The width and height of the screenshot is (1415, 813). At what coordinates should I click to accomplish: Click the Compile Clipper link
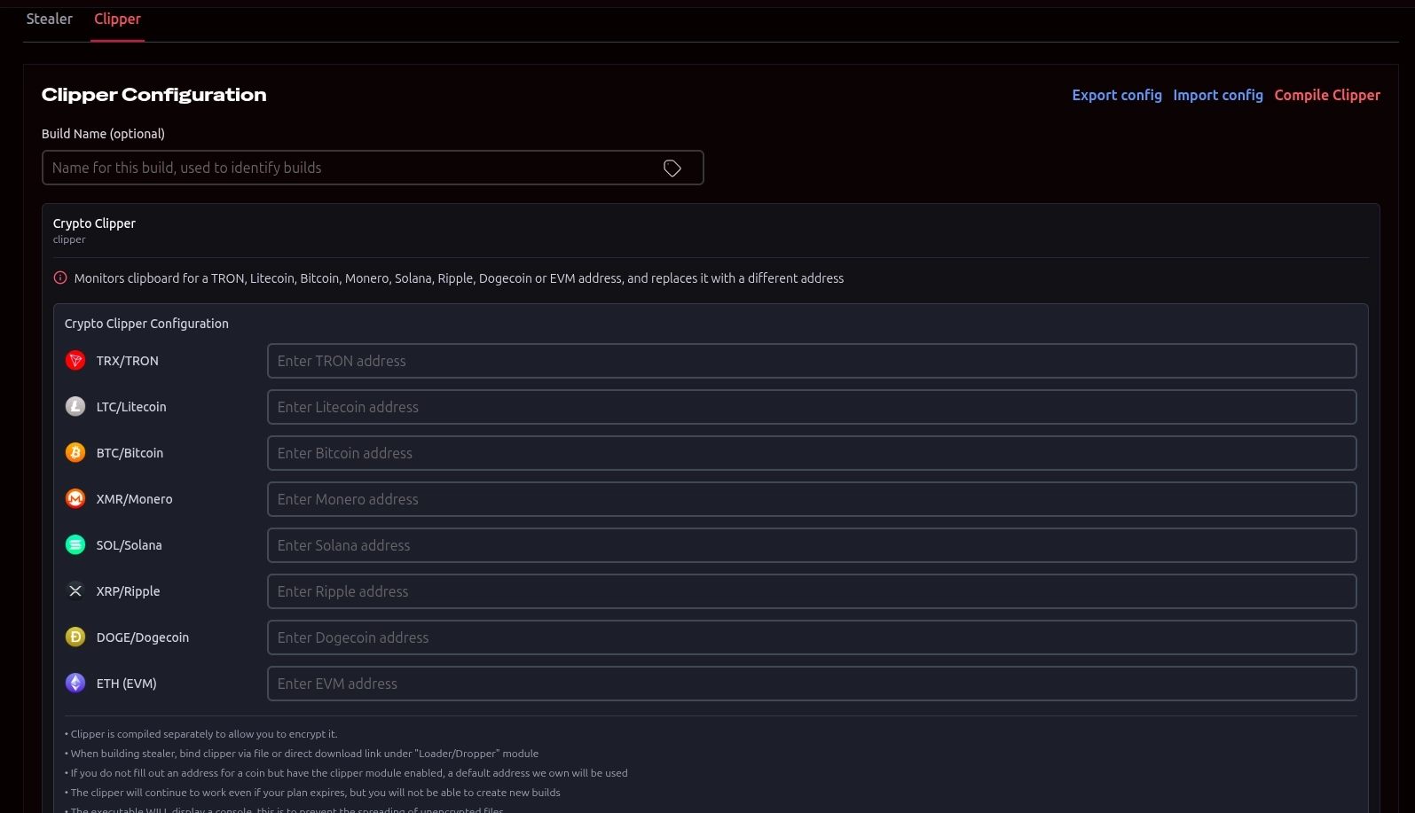click(x=1327, y=95)
